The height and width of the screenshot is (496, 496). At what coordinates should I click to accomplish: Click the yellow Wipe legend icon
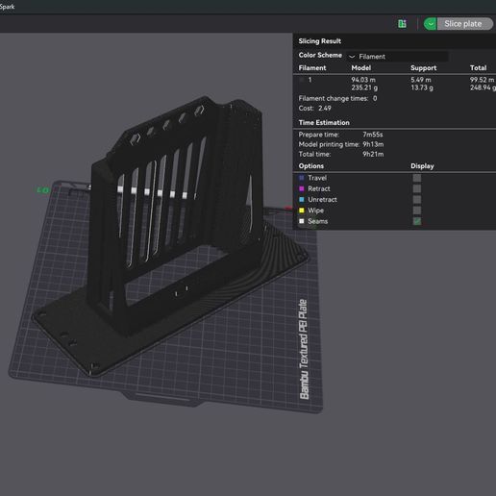pos(302,211)
